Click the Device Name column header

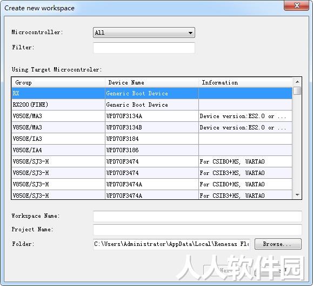[x=152, y=82]
